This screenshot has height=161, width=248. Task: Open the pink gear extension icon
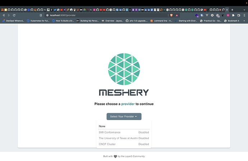point(228,15)
